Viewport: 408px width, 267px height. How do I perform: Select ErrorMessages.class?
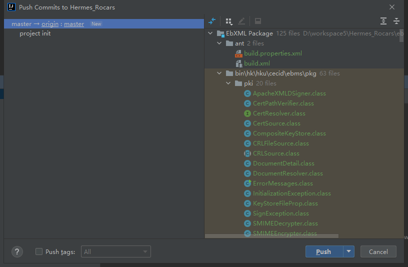[283, 183]
